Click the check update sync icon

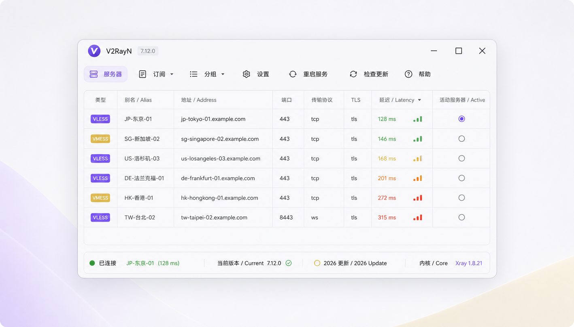[x=353, y=74]
